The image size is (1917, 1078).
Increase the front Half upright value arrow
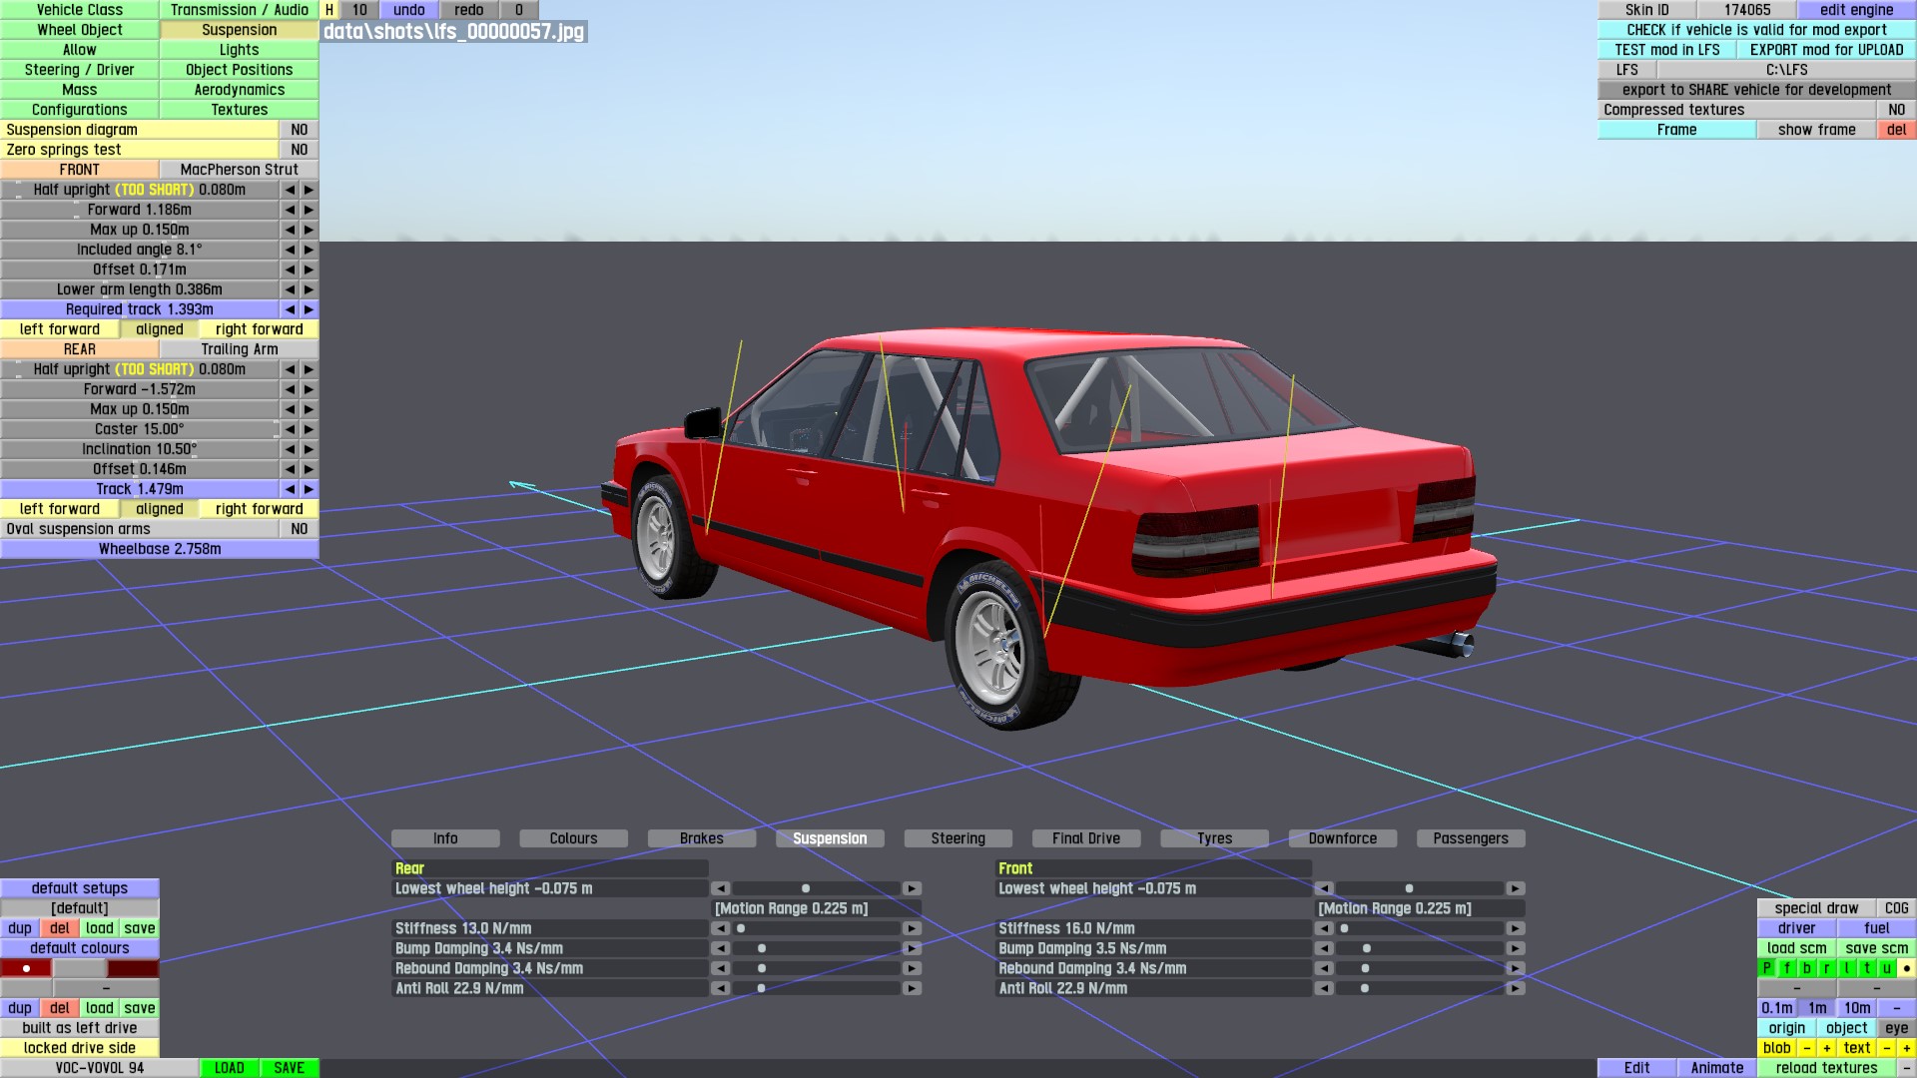click(x=309, y=190)
